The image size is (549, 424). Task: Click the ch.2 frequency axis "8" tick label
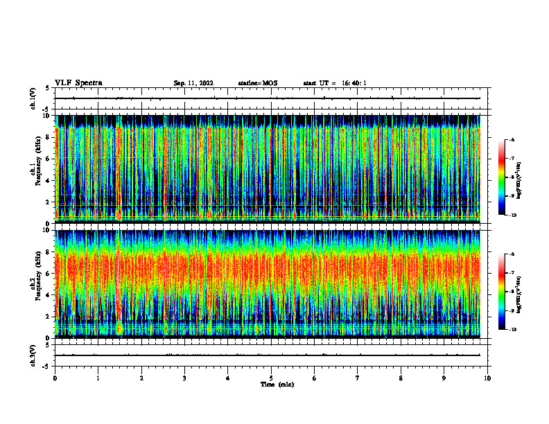click(49, 252)
